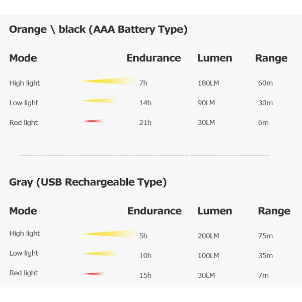Click the AAA Red light beam icon
Image resolution: width=302 pixels, height=302 pixels.
[x=94, y=121]
